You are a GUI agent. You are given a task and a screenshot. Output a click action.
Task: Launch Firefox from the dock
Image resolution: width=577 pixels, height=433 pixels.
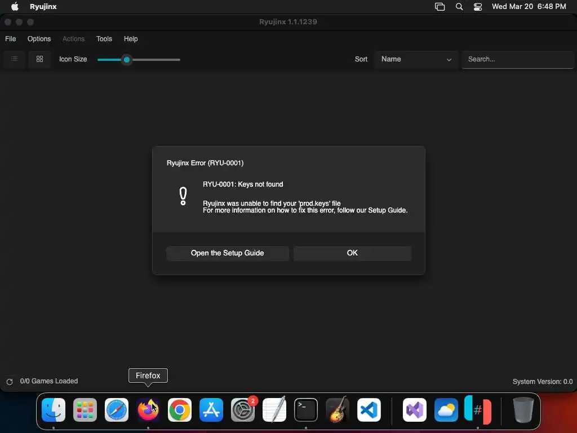tap(148, 409)
